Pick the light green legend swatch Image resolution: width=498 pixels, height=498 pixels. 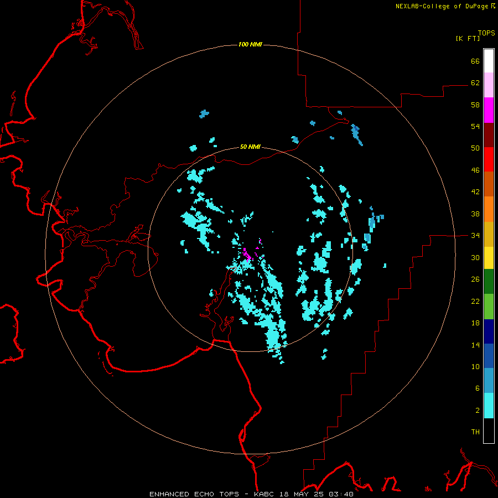pos(489,307)
